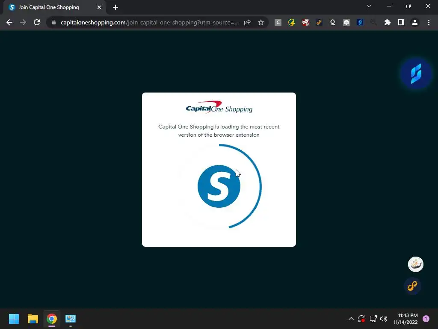The height and width of the screenshot is (329, 438).
Task: Click the 'loading the most recent version' text
Action: click(219, 131)
